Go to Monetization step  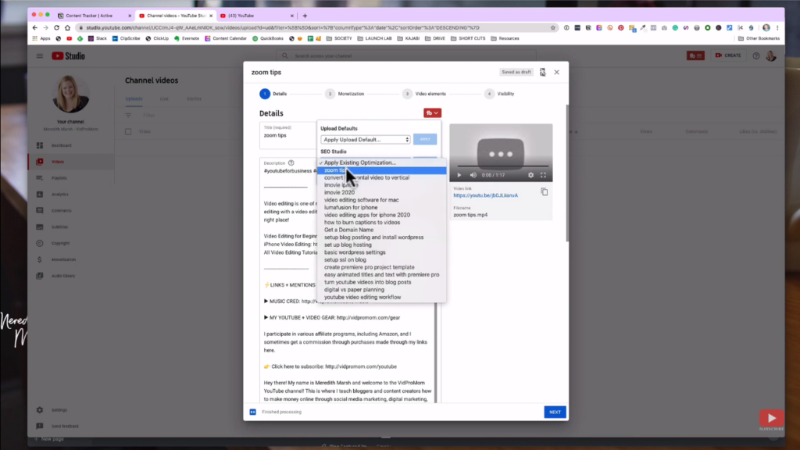(345, 94)
